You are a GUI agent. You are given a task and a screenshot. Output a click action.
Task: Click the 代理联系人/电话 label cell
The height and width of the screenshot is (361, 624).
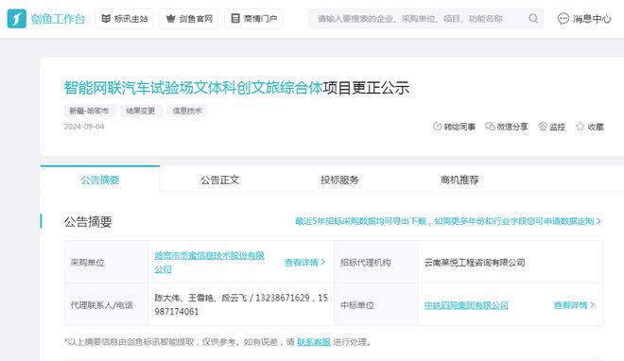[106, 305]
